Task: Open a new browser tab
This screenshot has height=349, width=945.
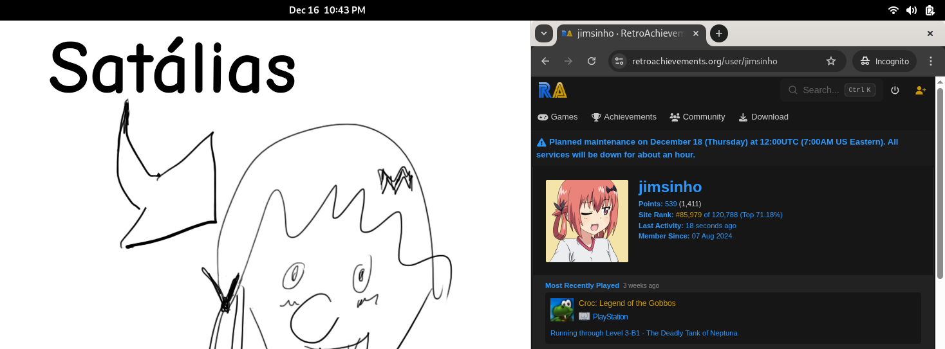Action: pos(719,33)
